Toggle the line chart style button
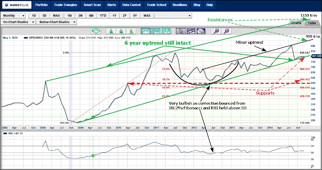Image resolution: width=322 pixels, height=170 pixels. point(145,31)
